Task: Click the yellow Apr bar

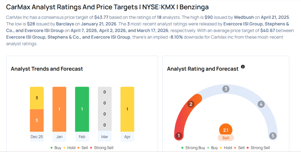Action: coord(127,109)
